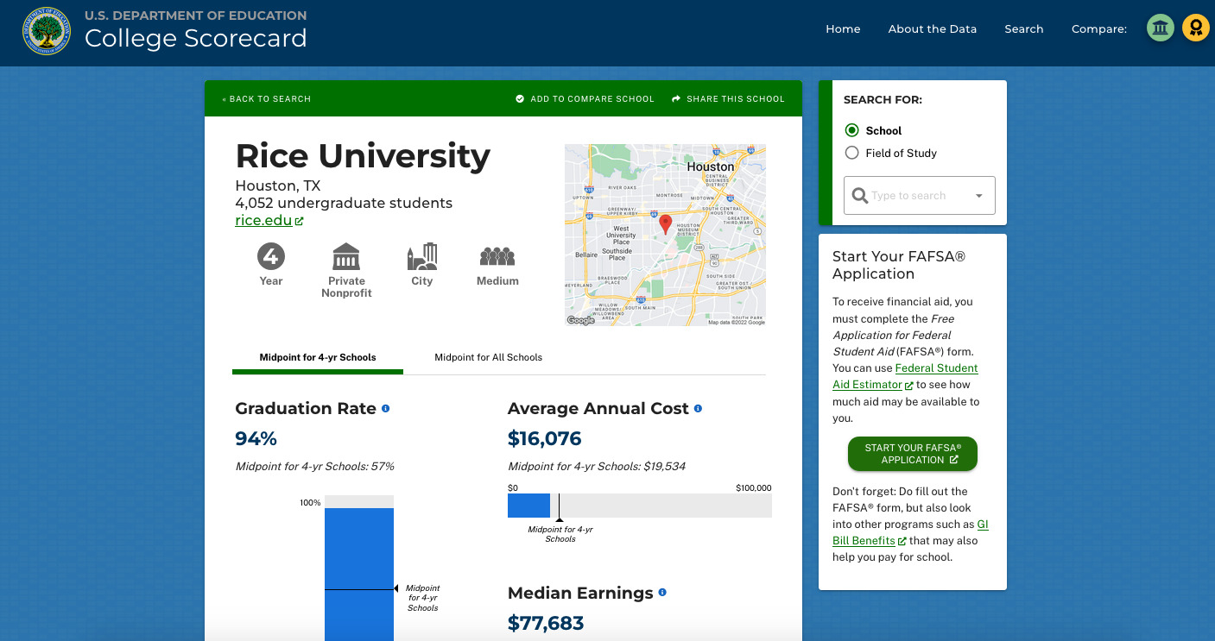Image resolution: width=1215 pixels, height=641 pixels.
Task: Switch to Midpoint for All Schools tab
Action: pyautogui.click(x=489, y=357)
